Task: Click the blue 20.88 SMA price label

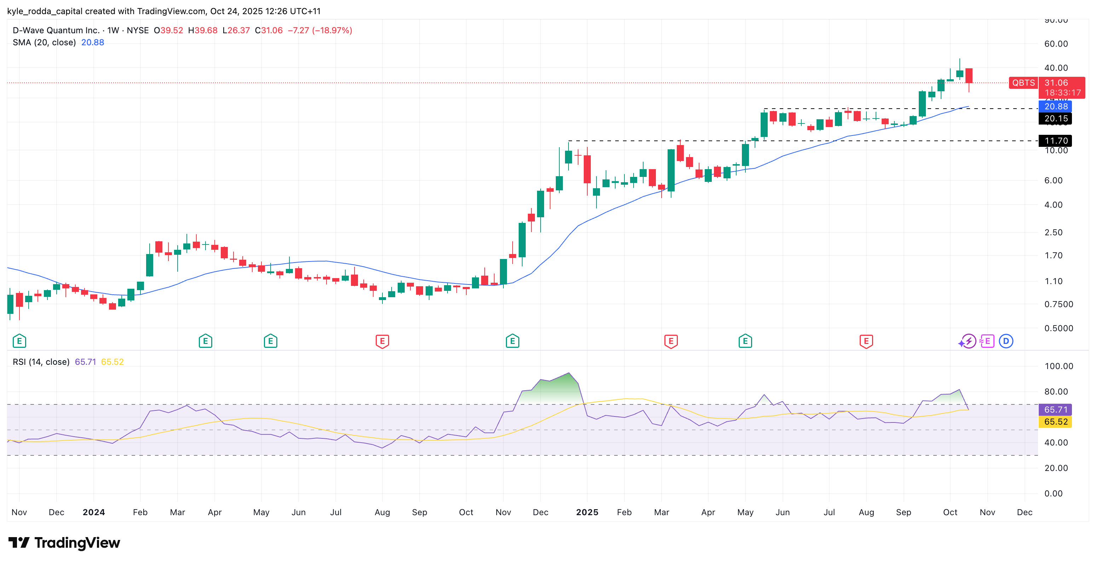Action: pyautogui.click(x=1056, y=107)
